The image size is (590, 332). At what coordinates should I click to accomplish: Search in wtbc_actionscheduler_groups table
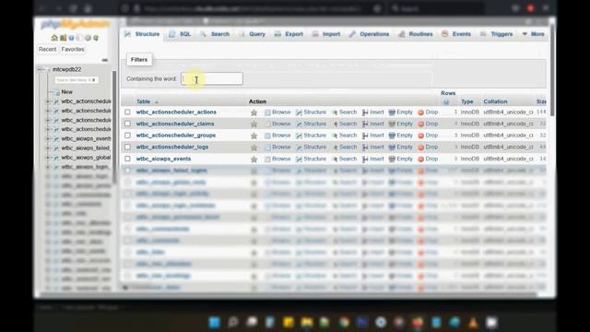coord(344,136)
